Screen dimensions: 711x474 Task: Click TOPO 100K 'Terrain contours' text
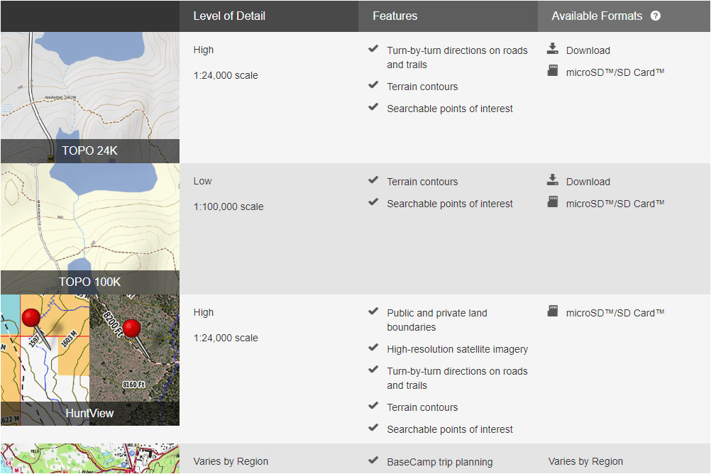tap(422, 182)
